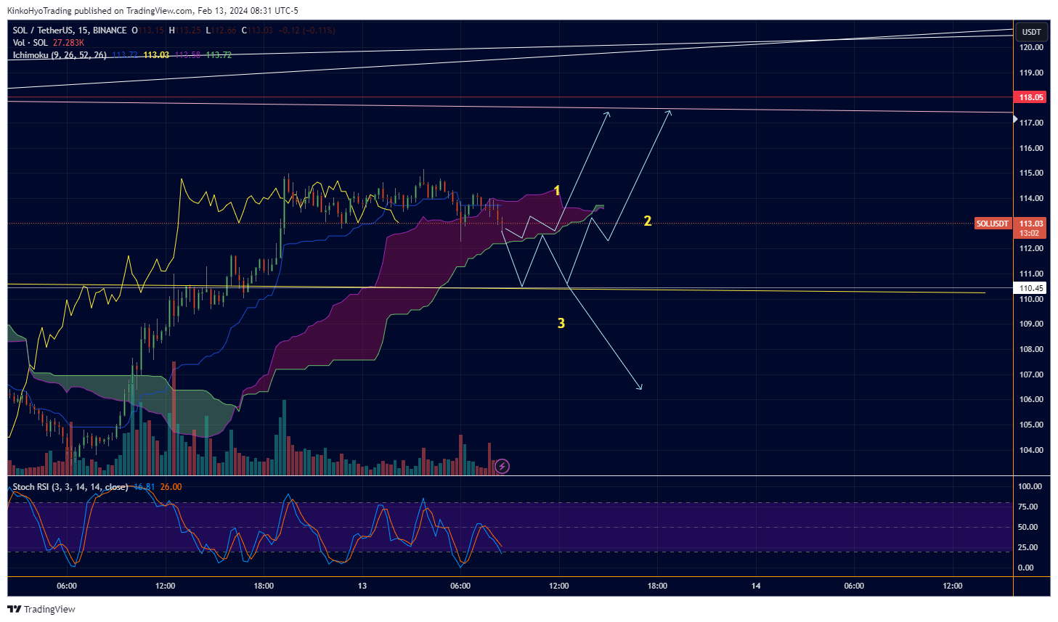Click the yellow Ichimoku value 113.03 in legend
1058x622 pixels.
pos(156,55)
